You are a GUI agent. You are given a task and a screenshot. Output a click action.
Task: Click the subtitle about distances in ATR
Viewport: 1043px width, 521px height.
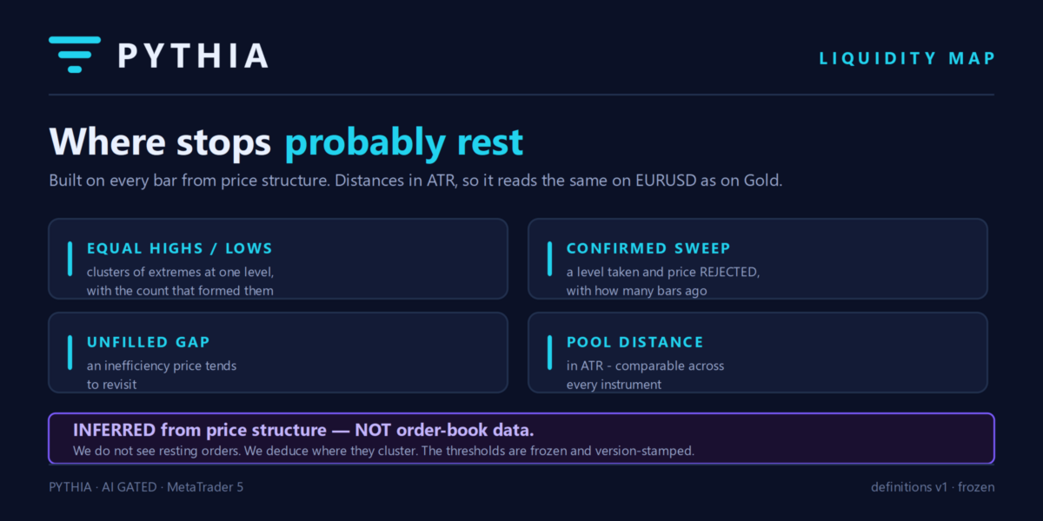click(417, 181)
